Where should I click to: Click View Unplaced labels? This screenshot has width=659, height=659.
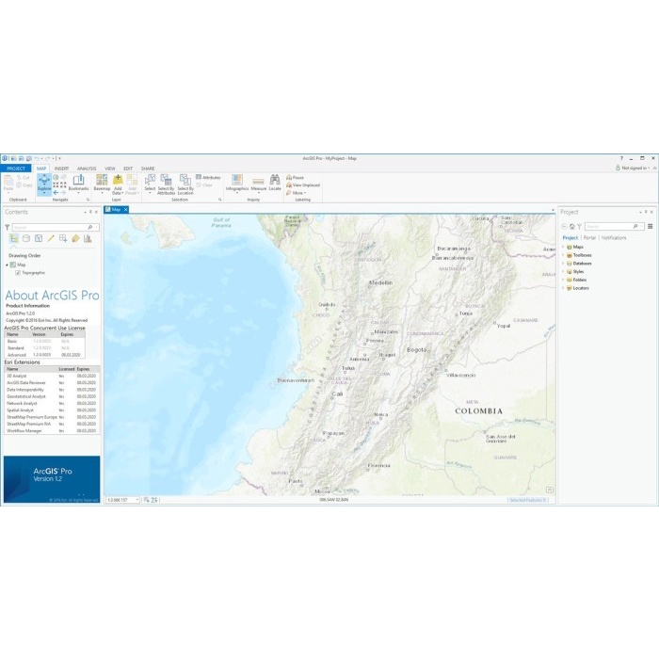coord(303,185)
